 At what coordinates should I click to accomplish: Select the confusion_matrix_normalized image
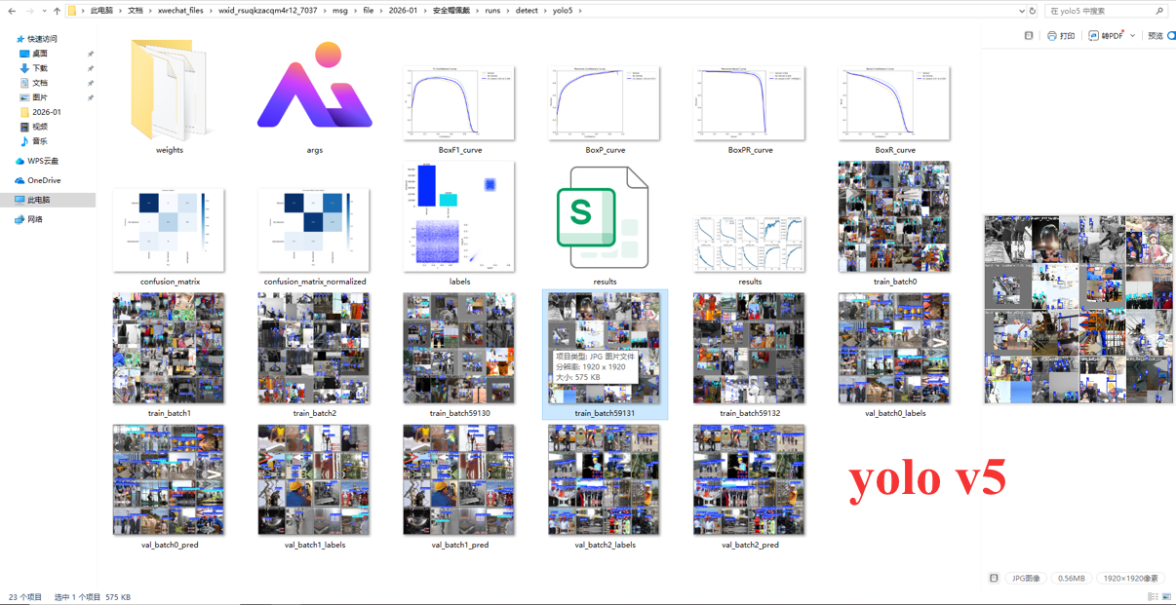pyautogui.click(x=314, y=230)
